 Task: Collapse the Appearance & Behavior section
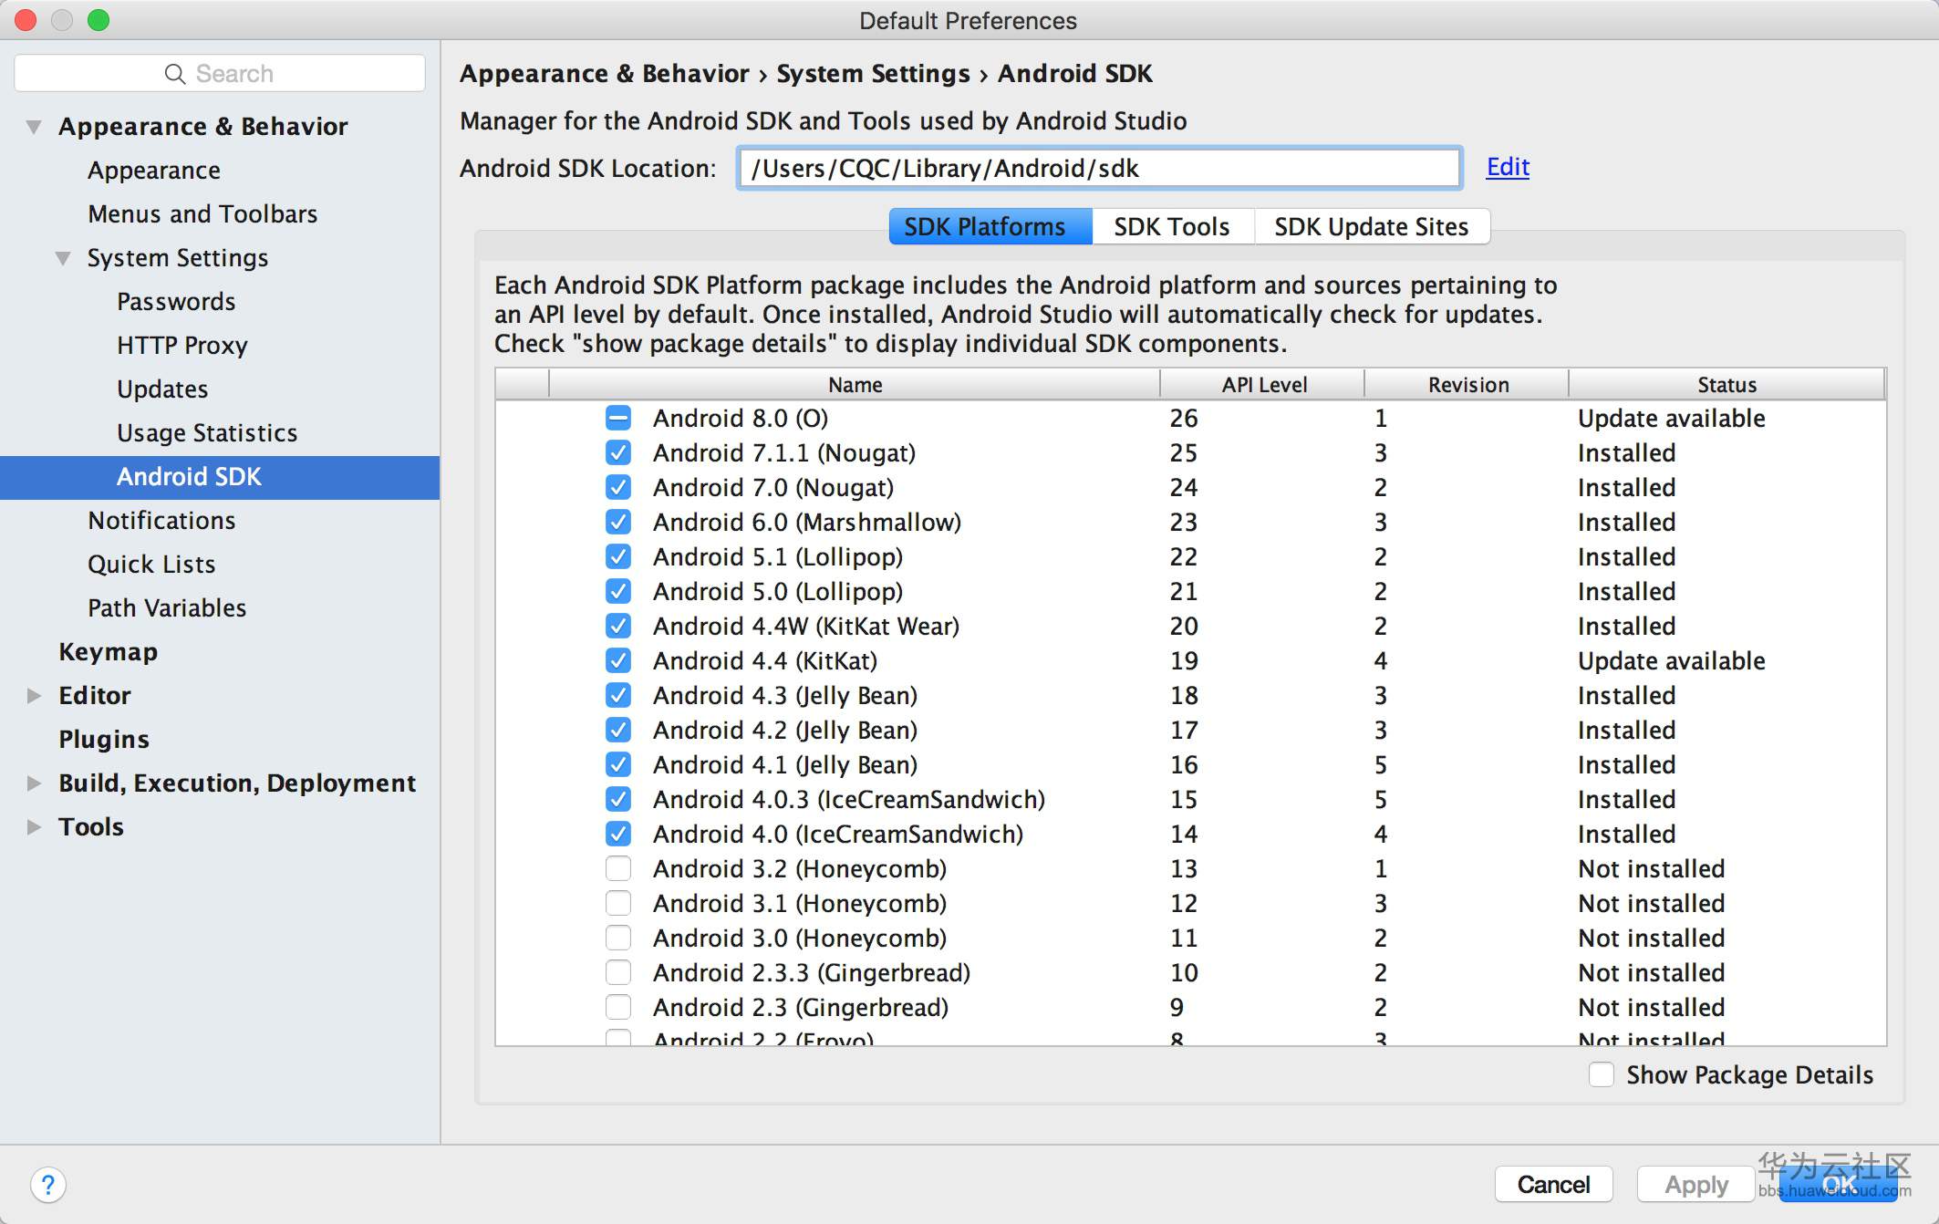34,127
